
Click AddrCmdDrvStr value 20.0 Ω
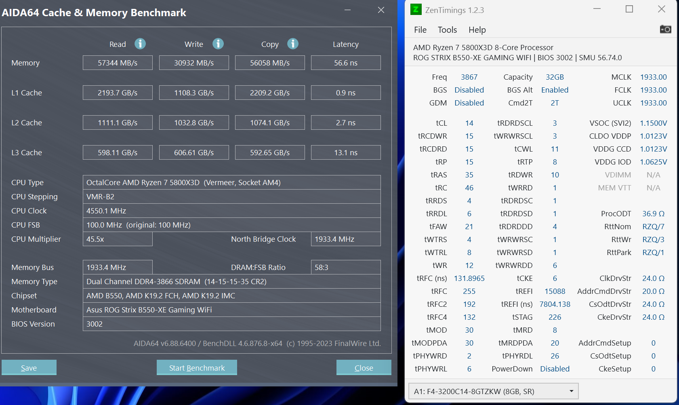653,291
